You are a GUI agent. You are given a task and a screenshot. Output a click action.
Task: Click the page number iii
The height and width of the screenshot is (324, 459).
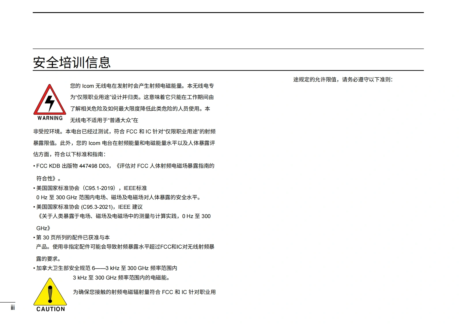[12, 308]
